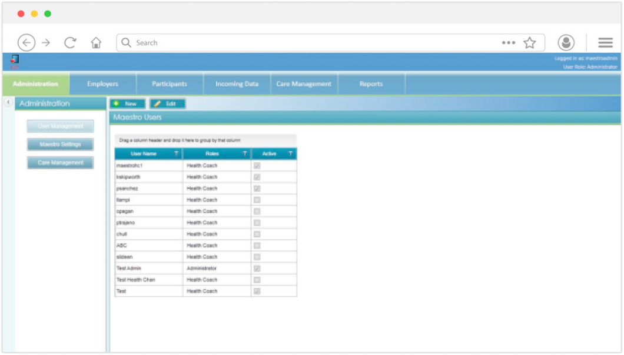Switch to the Administration tab
The height and width of the screenshot is (355, 624).
35,84
